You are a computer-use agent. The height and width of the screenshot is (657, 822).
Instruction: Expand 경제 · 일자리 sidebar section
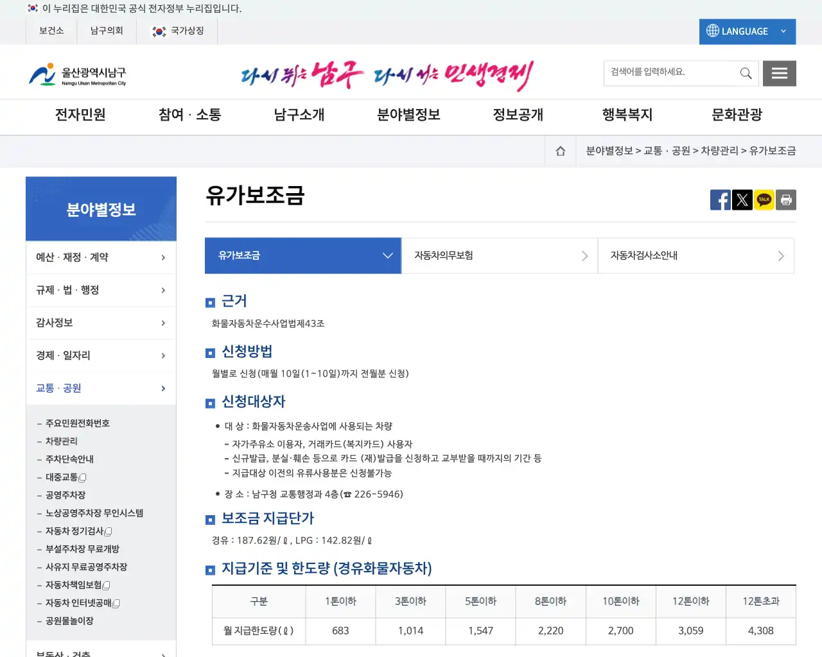click(x=101, y=355)
